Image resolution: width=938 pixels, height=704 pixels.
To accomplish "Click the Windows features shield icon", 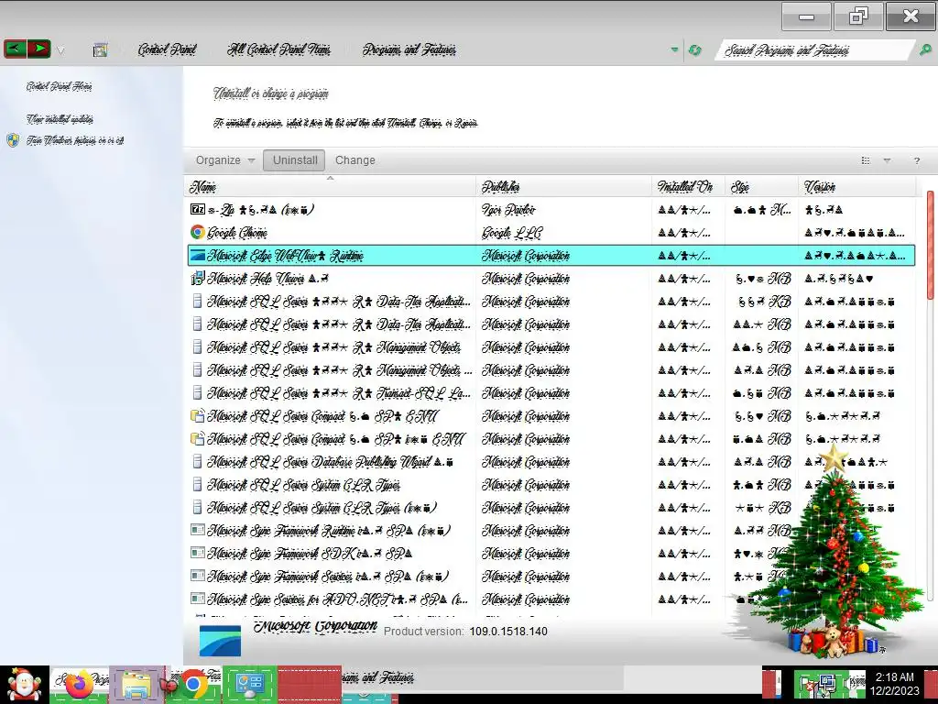I will (x=13, y=140).
